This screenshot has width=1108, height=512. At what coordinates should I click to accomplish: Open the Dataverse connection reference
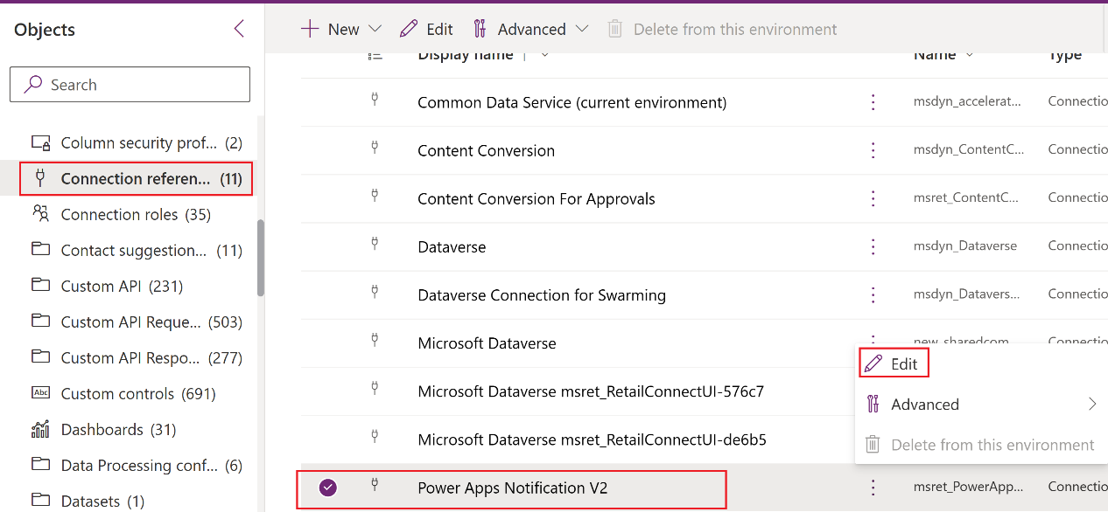click(x=452, y=246)
